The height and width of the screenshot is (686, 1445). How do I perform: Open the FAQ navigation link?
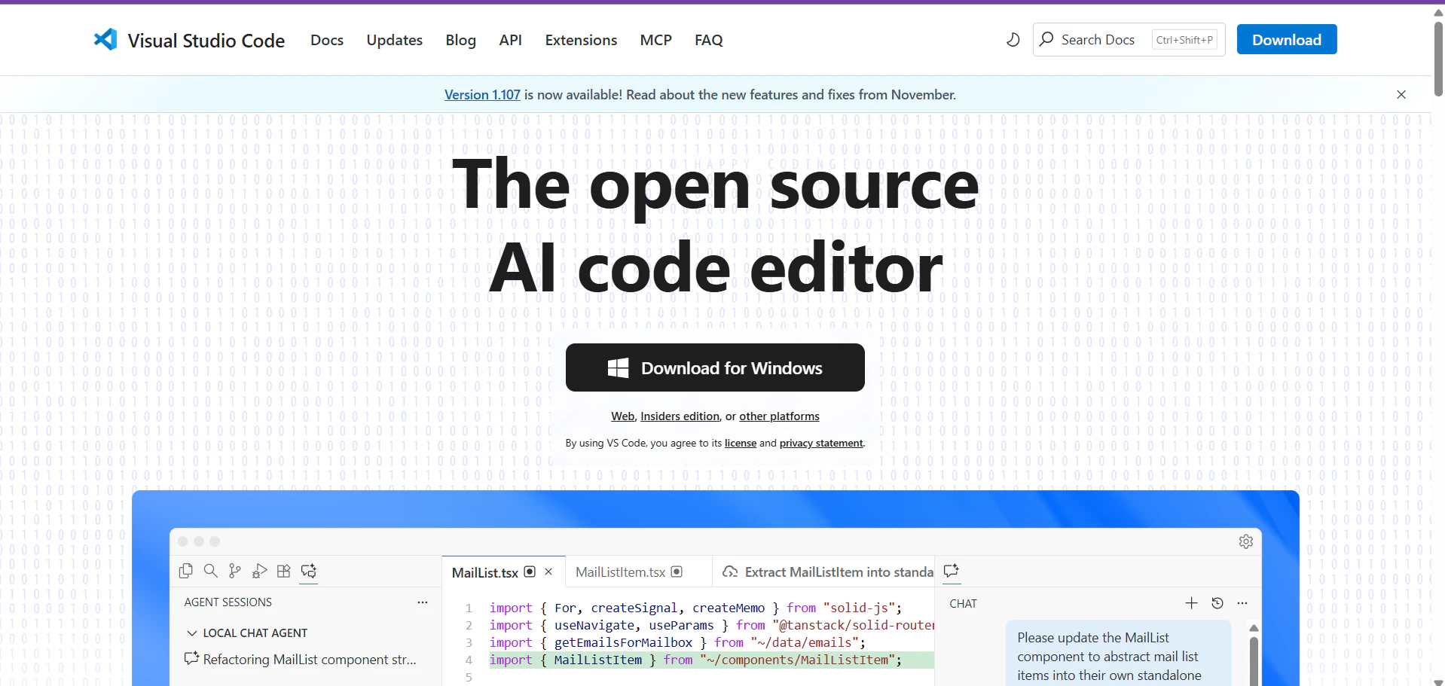coord(708,40)
